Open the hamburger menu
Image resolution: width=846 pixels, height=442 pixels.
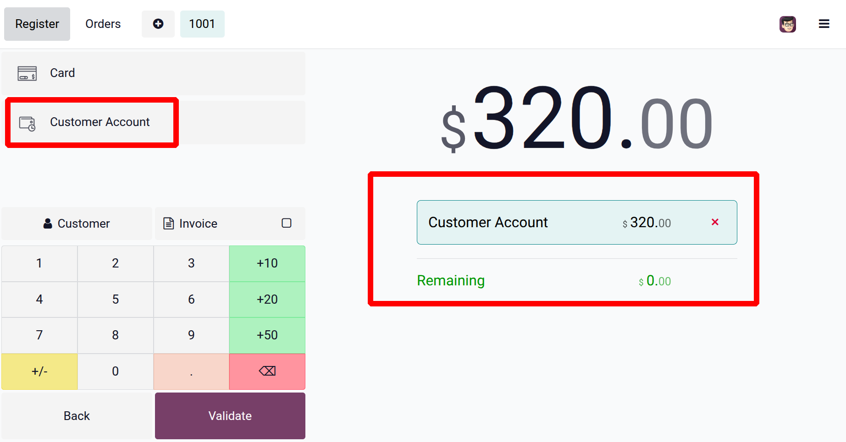824,24
